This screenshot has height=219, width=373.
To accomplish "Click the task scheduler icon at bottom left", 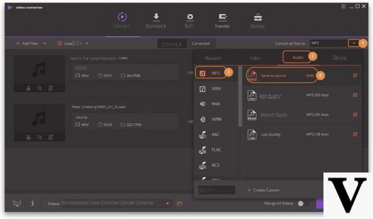I will pos(17,203).
